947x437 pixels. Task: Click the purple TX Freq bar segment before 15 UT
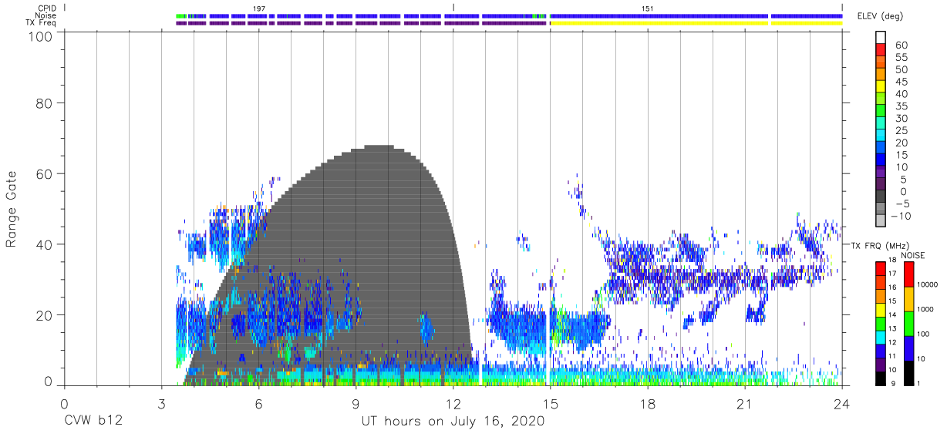point(516,23)
